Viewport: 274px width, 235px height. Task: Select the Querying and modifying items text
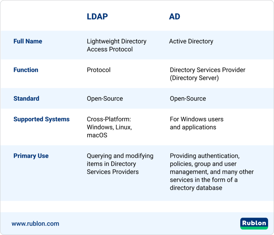tap(120, 164)
